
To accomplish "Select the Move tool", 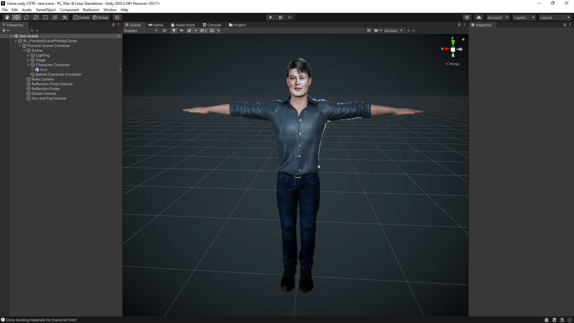I will [x=16, y=17].
